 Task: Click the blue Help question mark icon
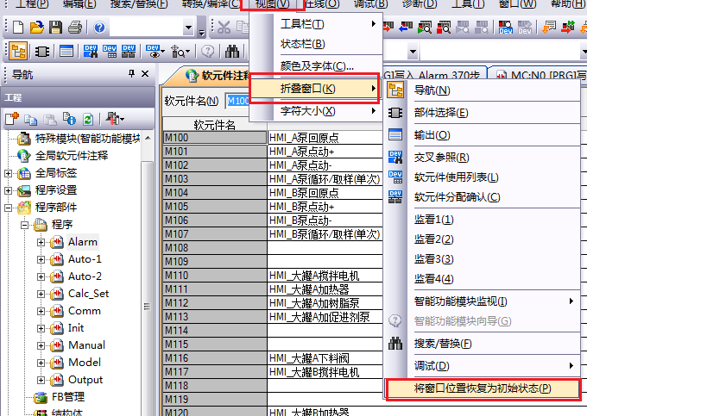point(99,28)
